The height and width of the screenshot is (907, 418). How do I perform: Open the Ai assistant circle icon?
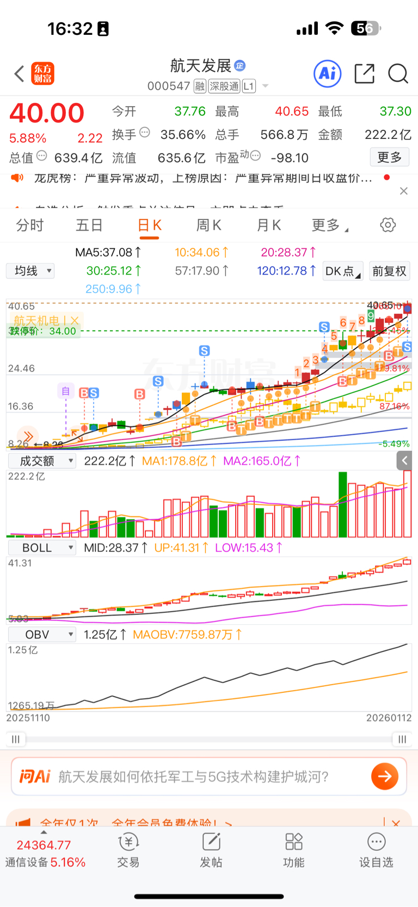point(328,74)
